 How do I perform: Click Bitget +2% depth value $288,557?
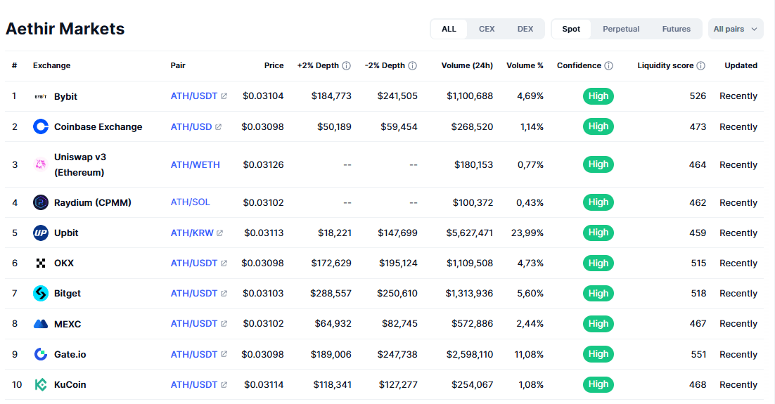click(331, 294)
